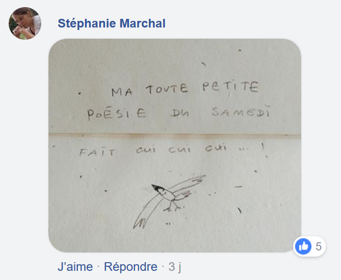Click the bird's feet in the drawing
Viewport: 341px width, 280px height.
(173, 207)
